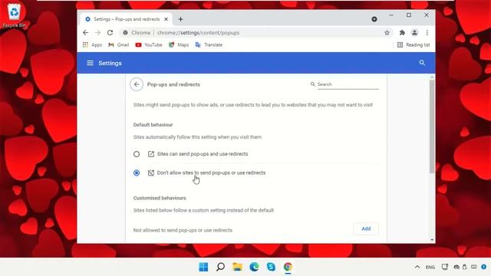Launch Microsoft Edge from the taskbar
Screen dimensions: 491x276
(x=254, y=267)
